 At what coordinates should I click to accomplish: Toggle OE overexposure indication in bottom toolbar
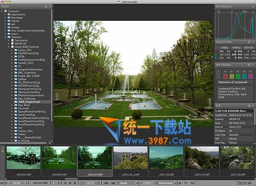(x=106, y=183)
